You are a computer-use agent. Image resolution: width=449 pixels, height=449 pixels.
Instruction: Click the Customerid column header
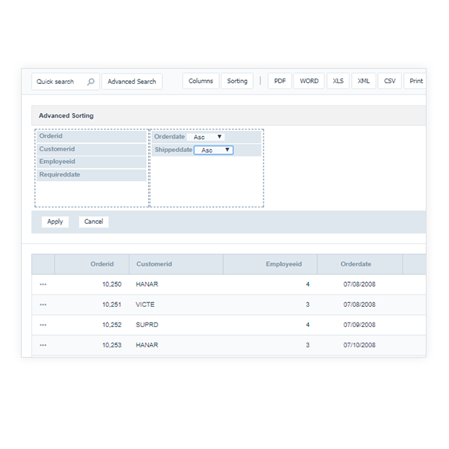pyautogui.click(x=175, y=264)
